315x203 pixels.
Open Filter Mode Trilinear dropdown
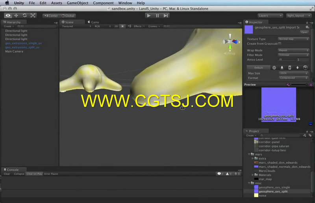(x=293, y=55)
